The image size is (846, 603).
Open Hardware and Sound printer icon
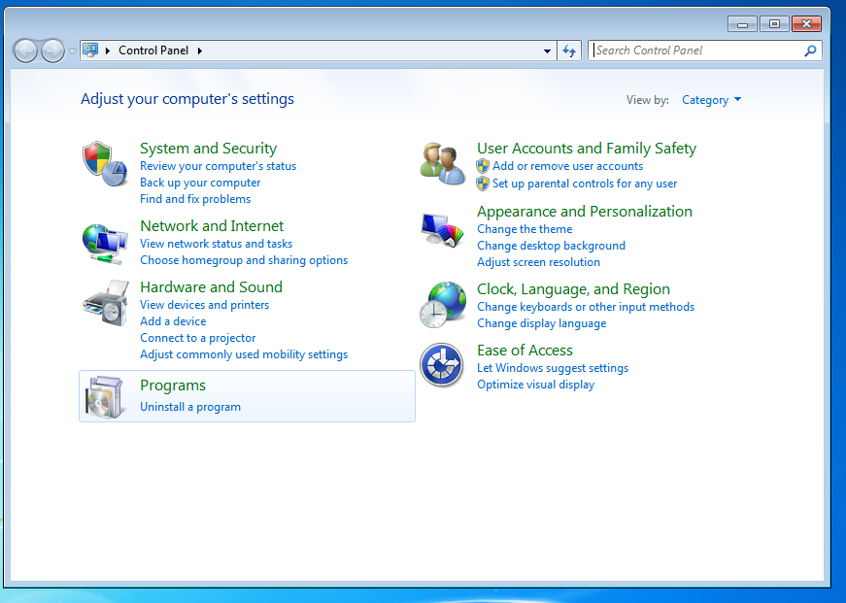tap(106, 303)
